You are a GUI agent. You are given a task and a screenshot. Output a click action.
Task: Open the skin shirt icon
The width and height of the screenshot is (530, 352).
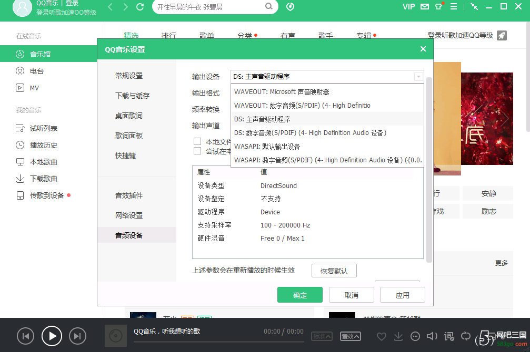coord(438,6)
